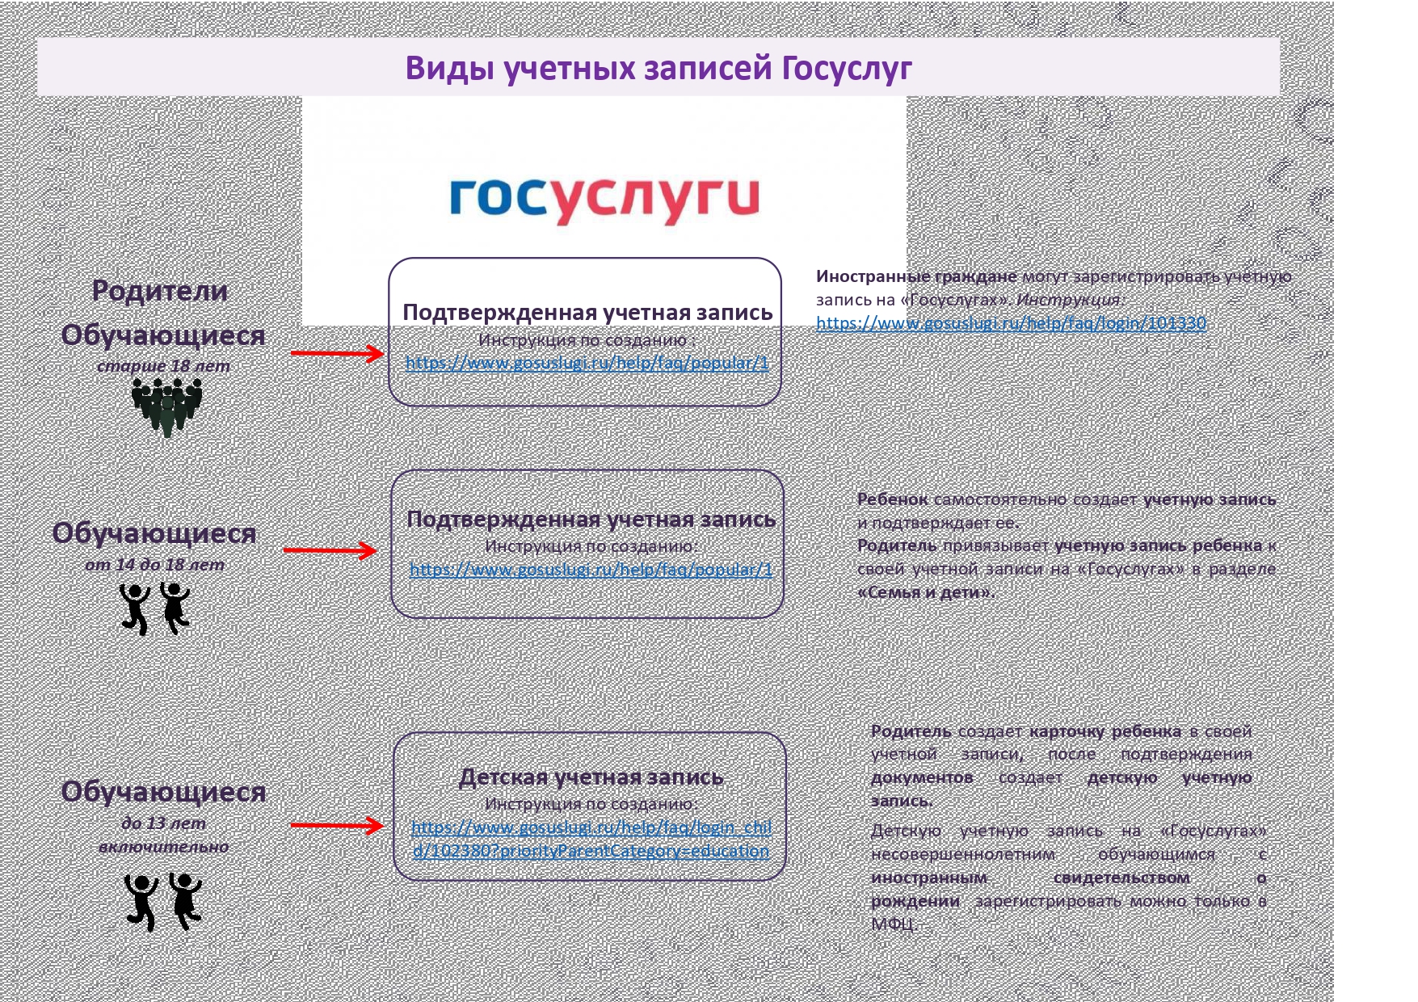Click the paragraph starting Детскую учетную запись на «Госуслугах»

tap(1068, 878)
